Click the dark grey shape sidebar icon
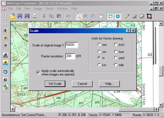 coord(5,55)
